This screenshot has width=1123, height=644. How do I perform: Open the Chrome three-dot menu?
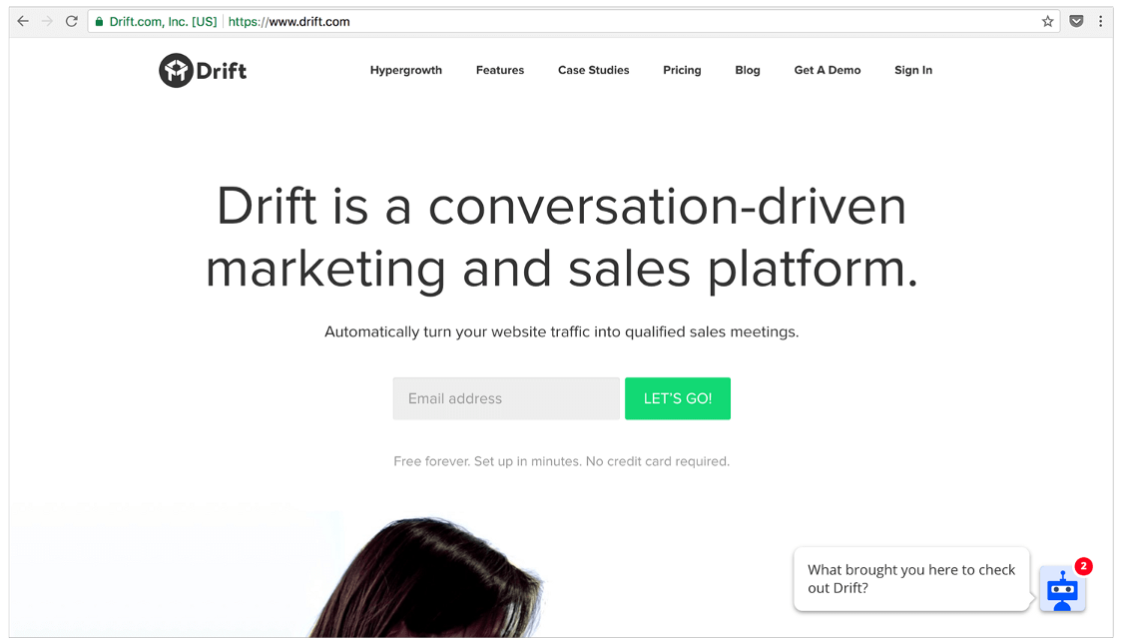1101,22
